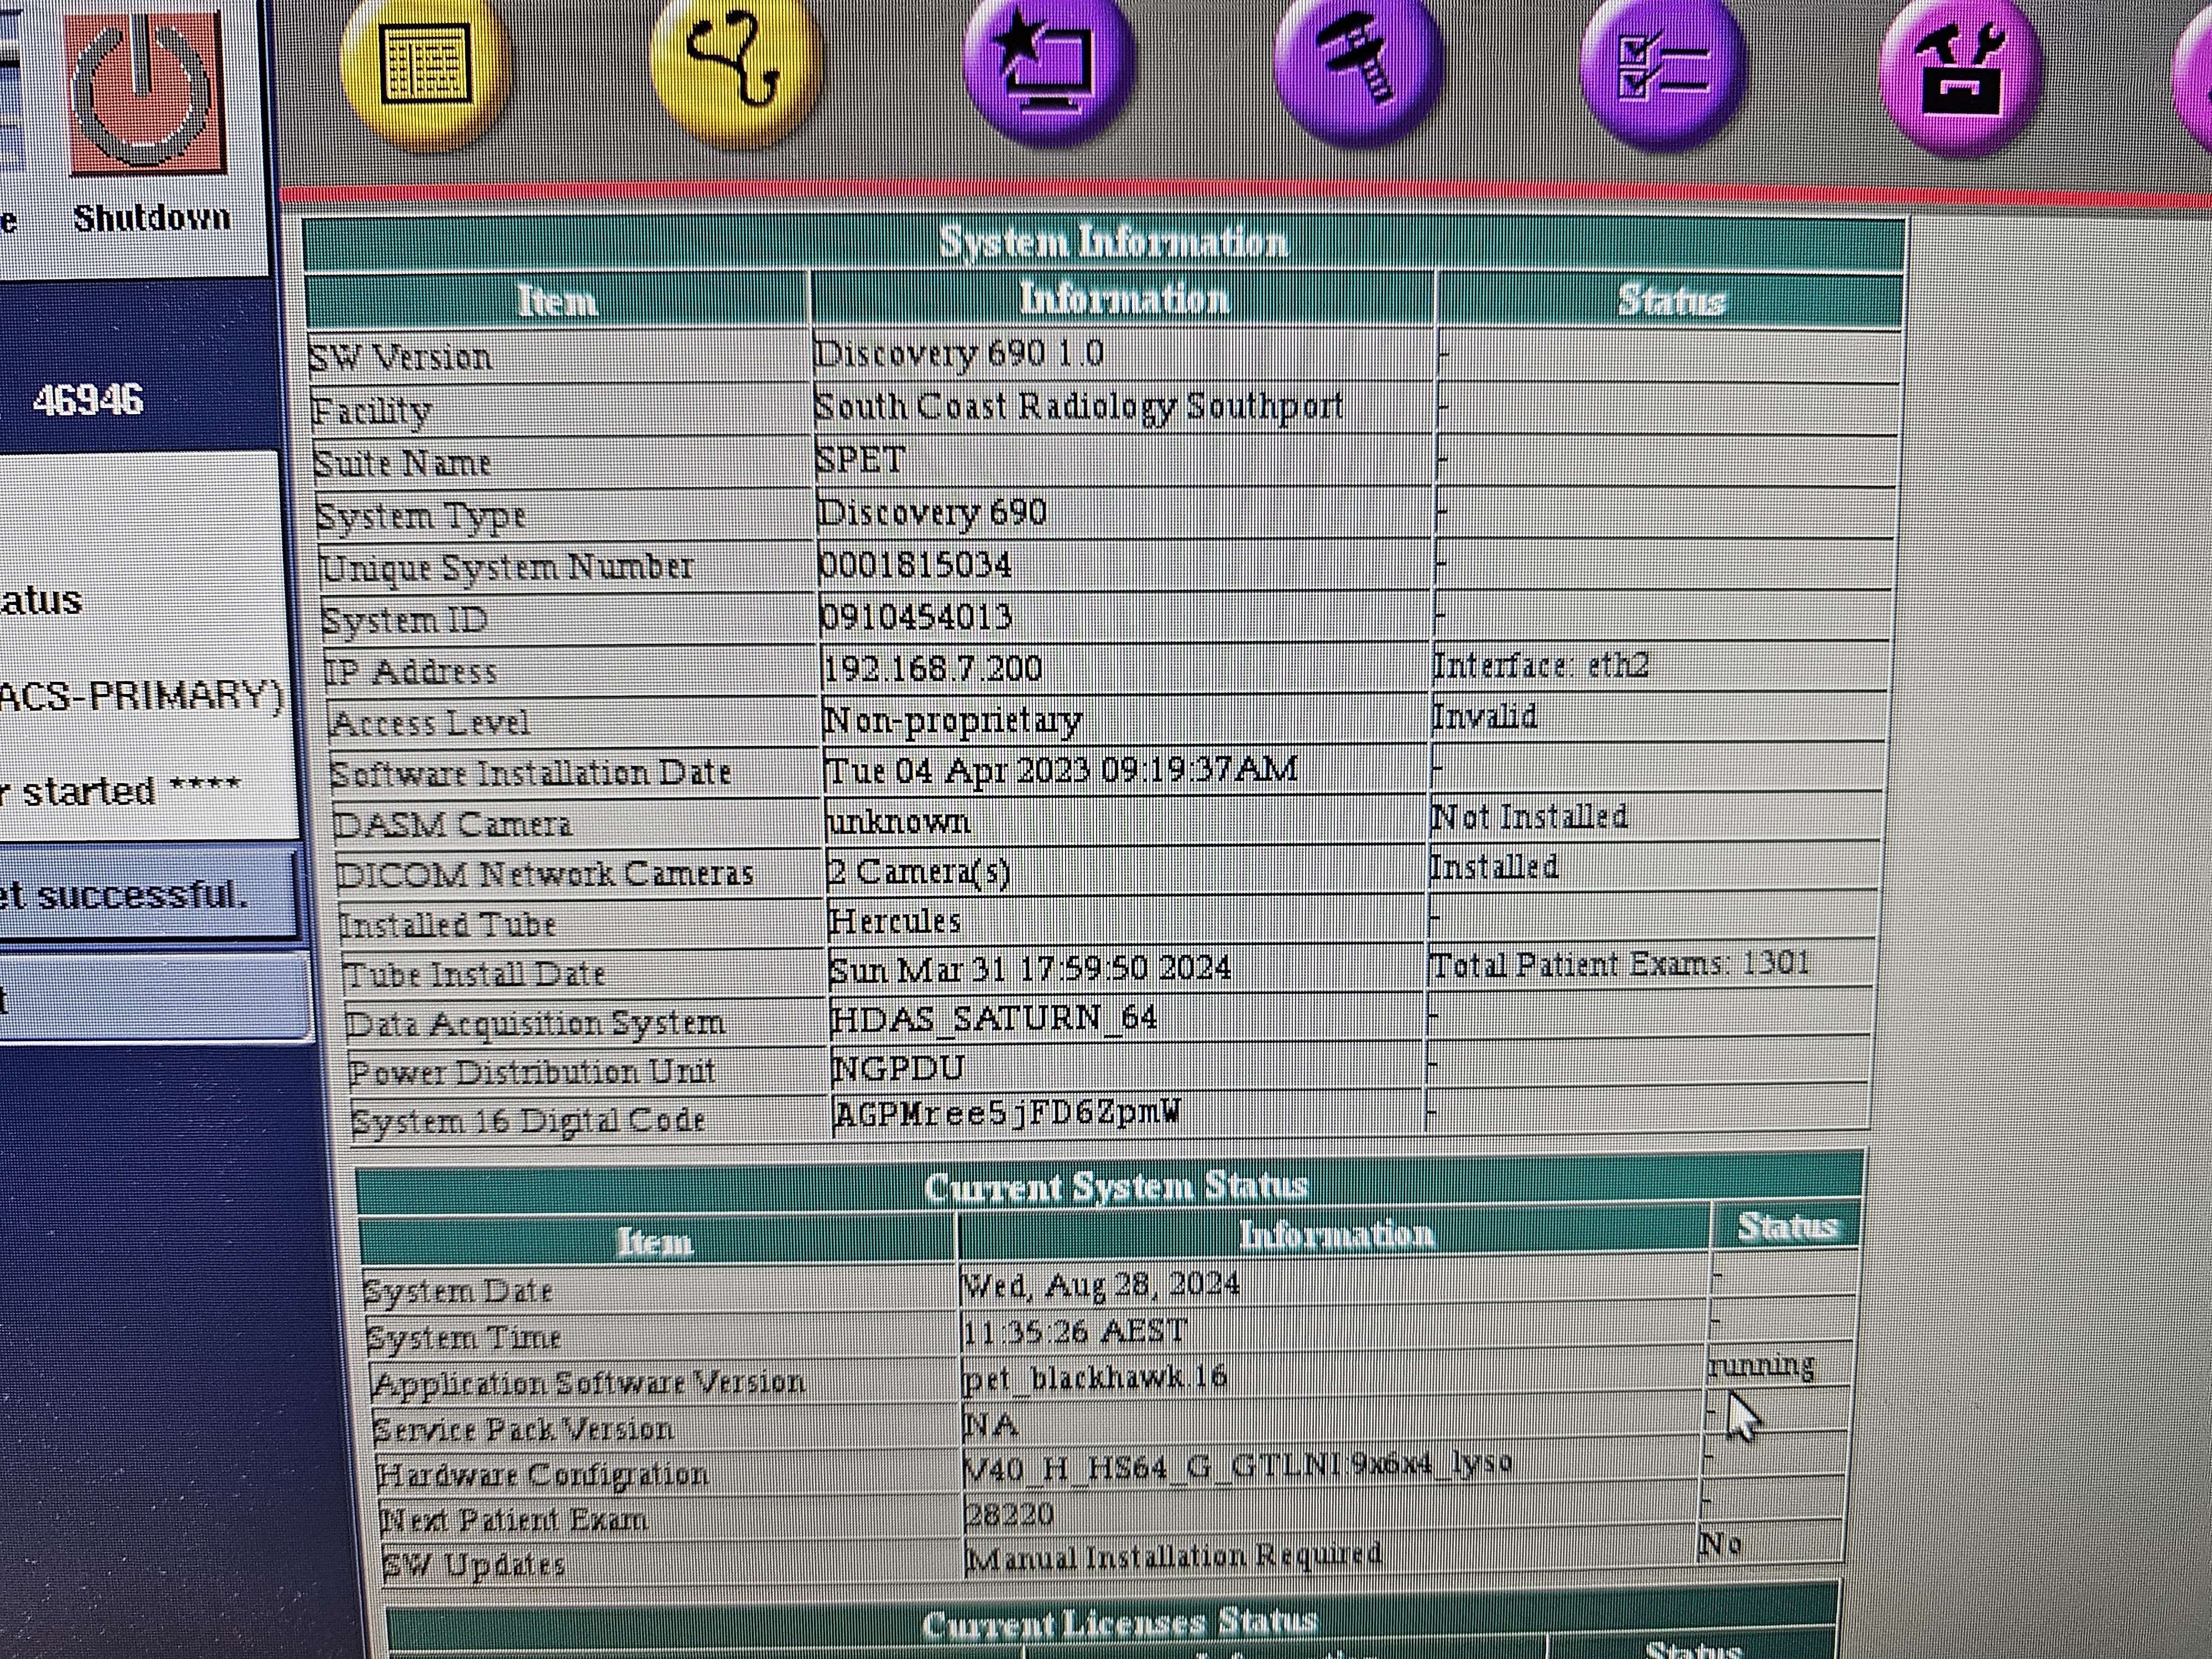The height and width of the screenshot is (1659, 2212).
Task: Select System 16 Digital Code value
Action: [1007, 1113]
